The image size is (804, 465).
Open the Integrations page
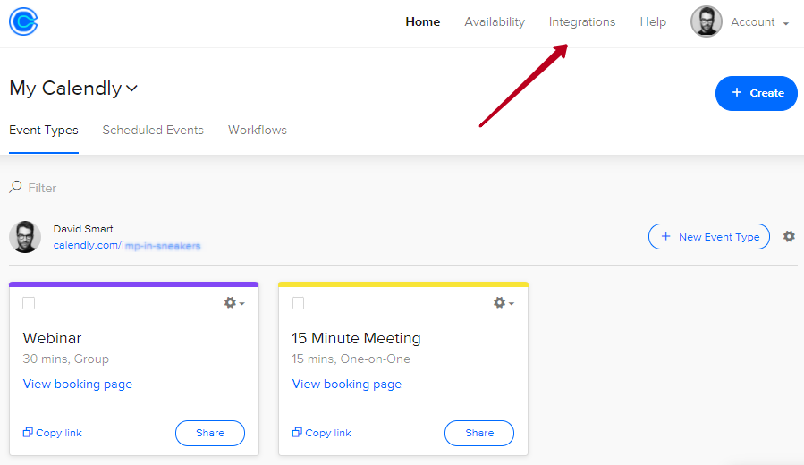point(582,22)
